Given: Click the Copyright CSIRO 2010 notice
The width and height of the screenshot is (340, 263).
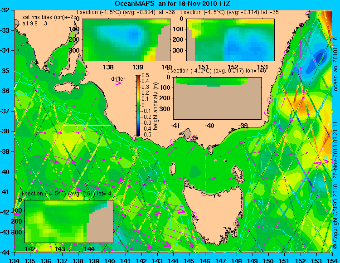Looking at the screenshot, I should (336, 217).
